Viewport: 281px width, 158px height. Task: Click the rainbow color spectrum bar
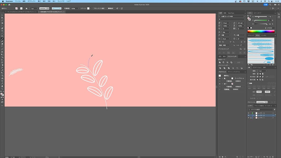pyautogui.click(x=261, y=31)
